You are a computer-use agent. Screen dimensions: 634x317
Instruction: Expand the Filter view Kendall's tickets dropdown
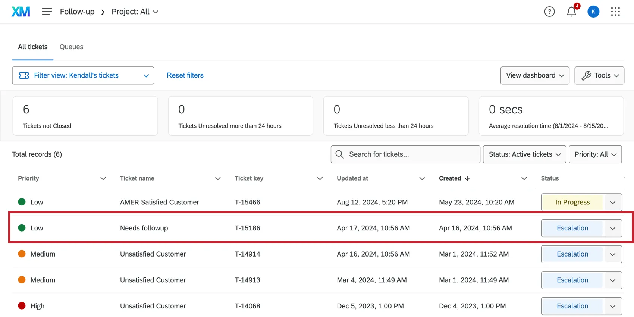click(x=83, y=76)
